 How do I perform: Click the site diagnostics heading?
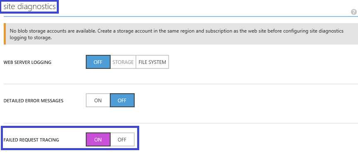pyautogui.click(x=29, y=7)
